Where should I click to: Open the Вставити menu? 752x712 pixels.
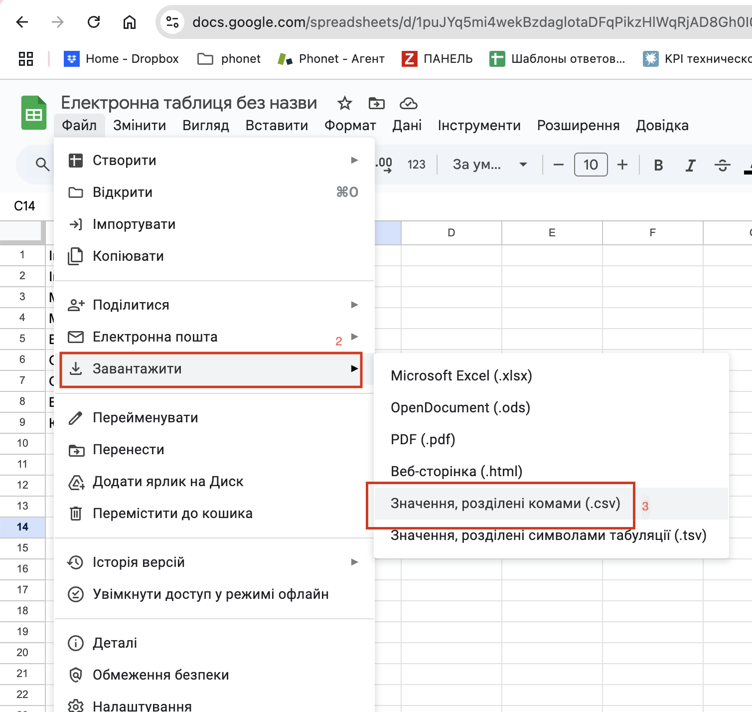tap(277, 125)
